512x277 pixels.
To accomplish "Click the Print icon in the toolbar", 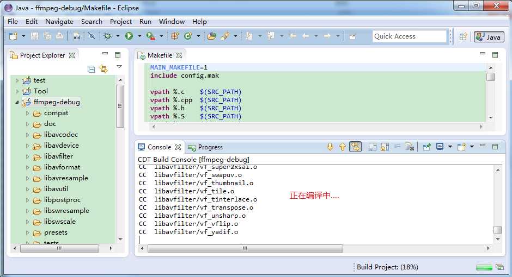I will pos(59,36).
